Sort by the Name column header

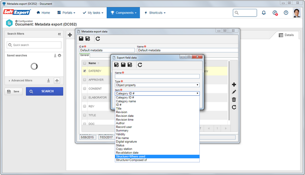[92, 63]
